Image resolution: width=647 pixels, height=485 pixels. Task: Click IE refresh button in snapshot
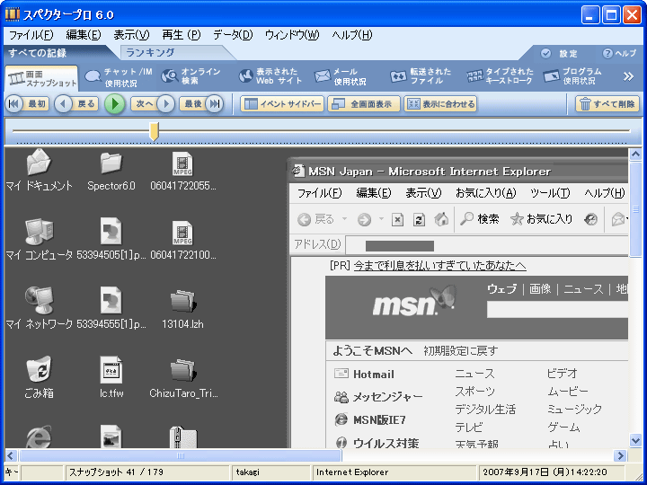click(420, 219)
